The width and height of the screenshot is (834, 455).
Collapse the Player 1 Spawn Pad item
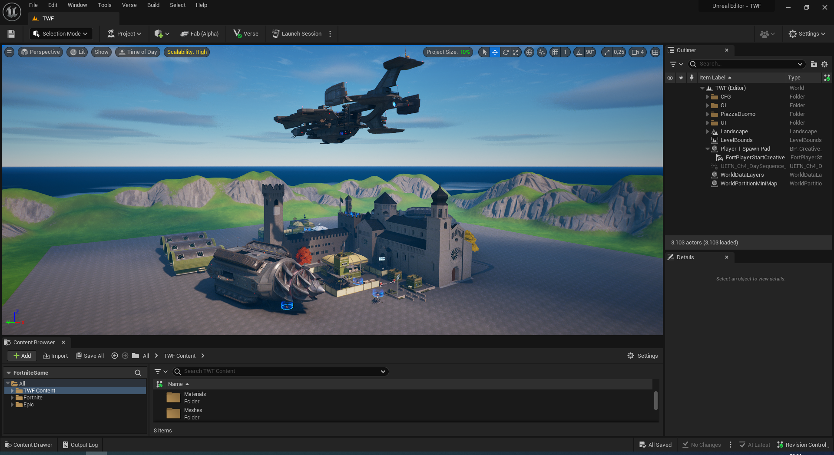coord(708,149)
